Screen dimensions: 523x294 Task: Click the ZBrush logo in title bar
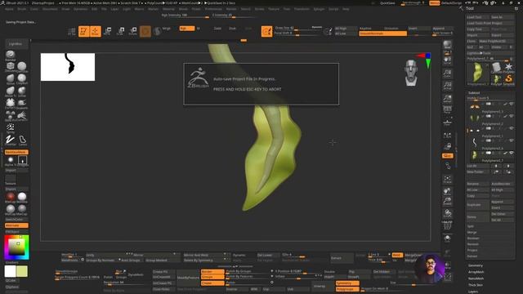(x=3, y=2)
